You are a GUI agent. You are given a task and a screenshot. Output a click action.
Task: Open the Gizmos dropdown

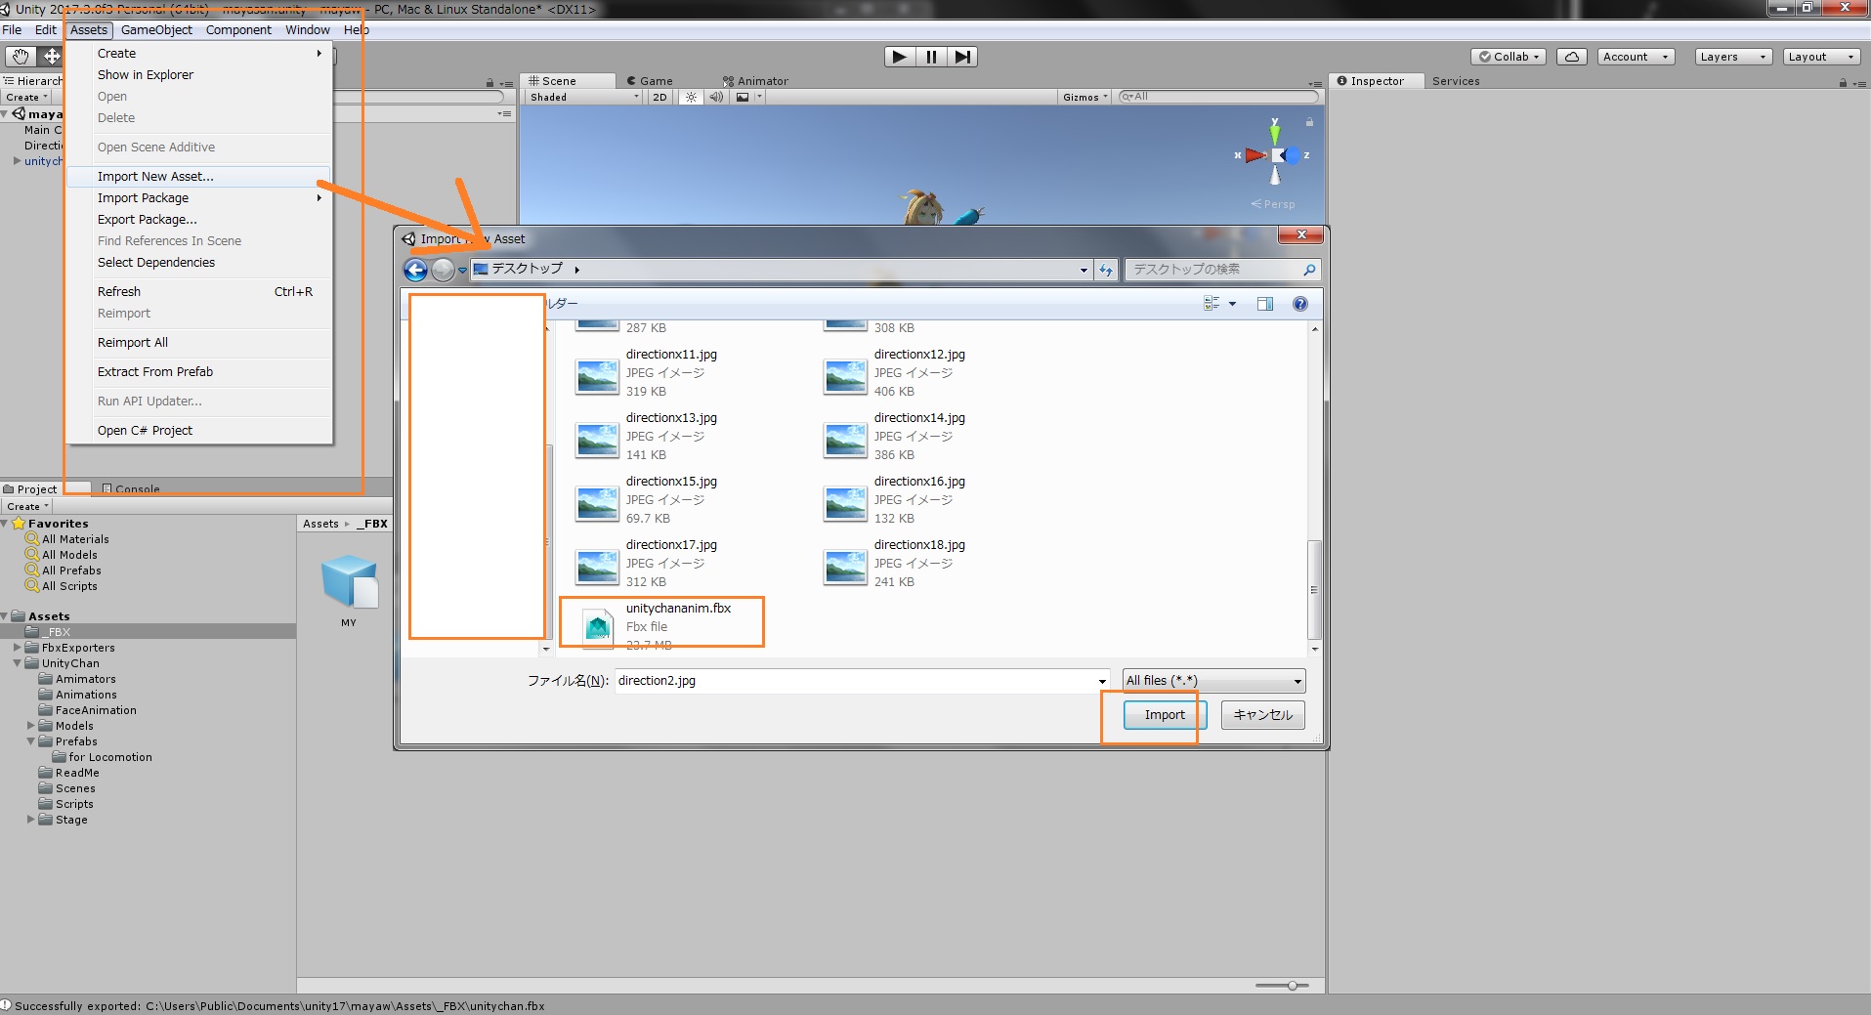tap(1084, 97)
